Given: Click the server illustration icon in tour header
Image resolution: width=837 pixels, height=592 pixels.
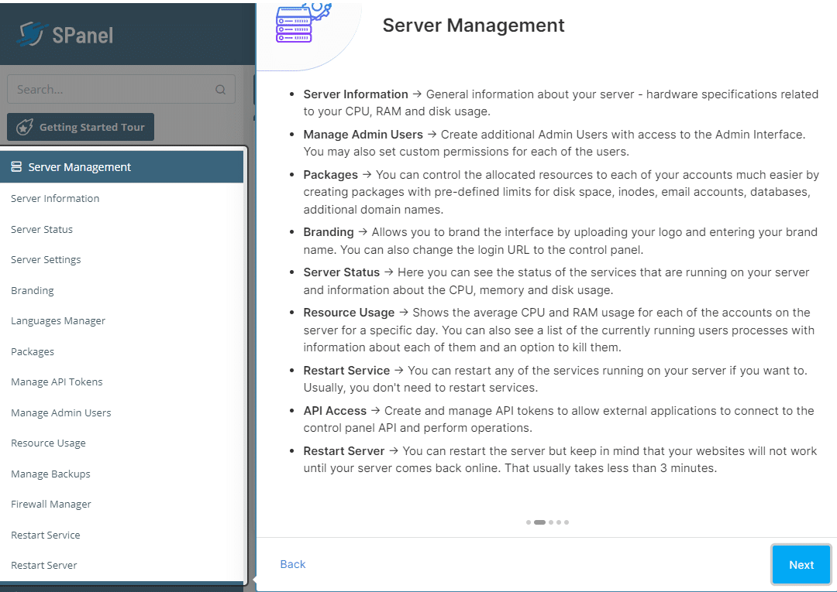Looking at the screenshot, I should pos(294,23).
